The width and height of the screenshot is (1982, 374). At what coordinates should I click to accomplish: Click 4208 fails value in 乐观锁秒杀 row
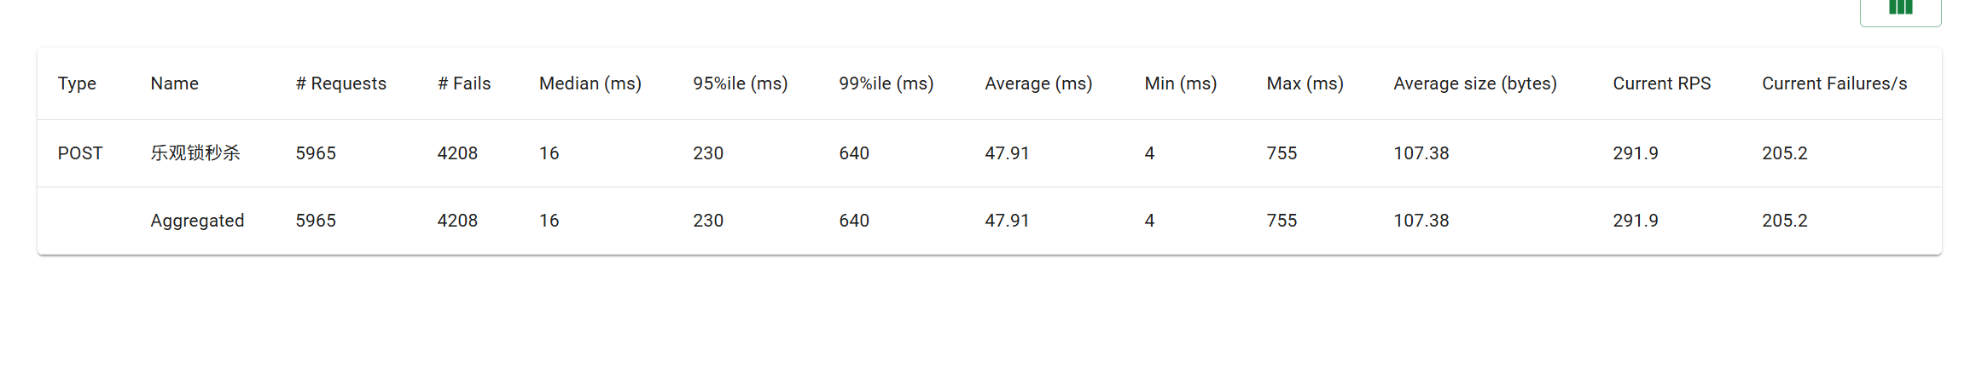(458, 153)
